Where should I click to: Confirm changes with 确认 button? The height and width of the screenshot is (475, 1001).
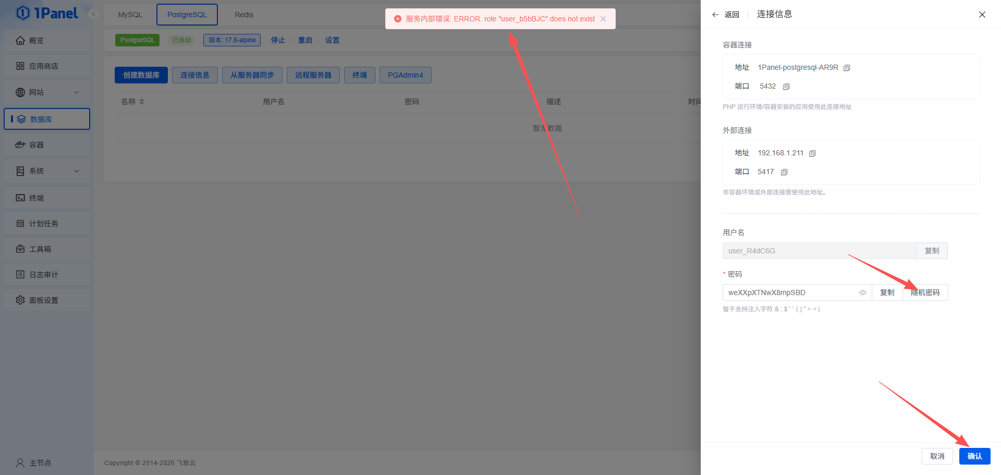(x=974, y=456)
